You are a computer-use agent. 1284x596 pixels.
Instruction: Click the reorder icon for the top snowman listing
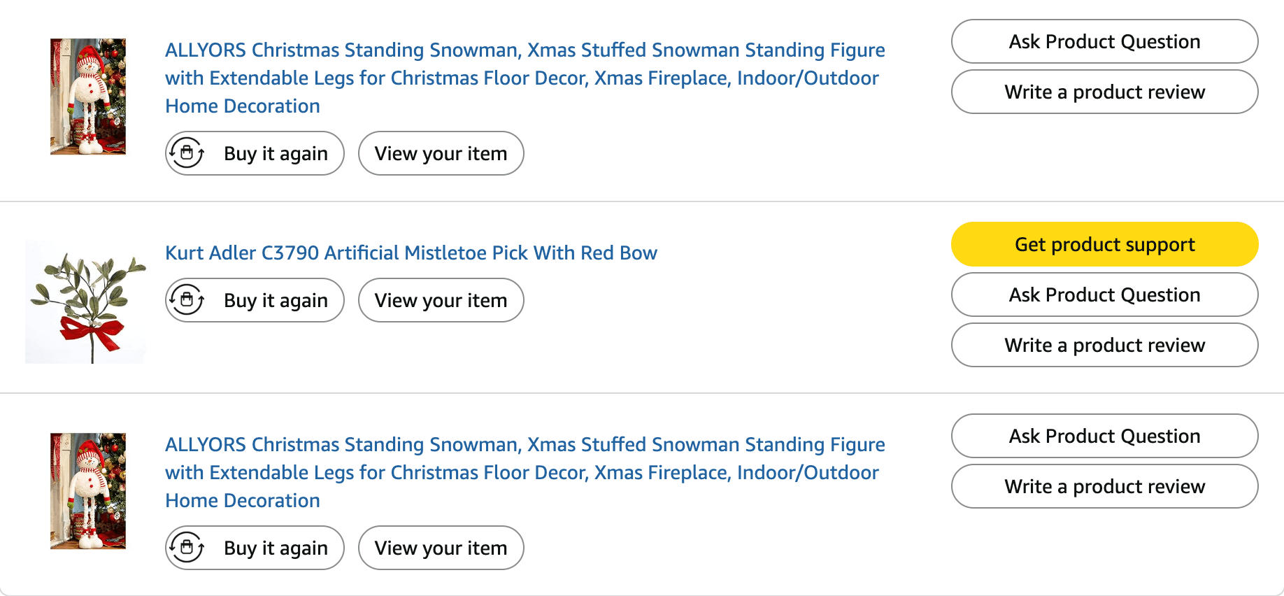coord(187,153)
